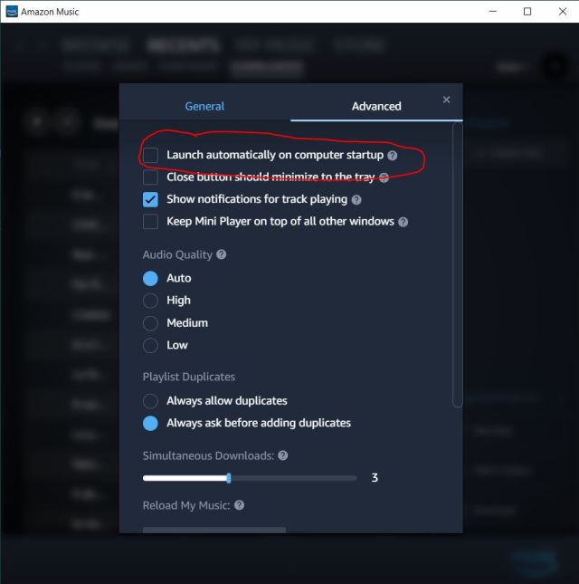Click the settings dialog vertical scrollbar

point(458,264)
